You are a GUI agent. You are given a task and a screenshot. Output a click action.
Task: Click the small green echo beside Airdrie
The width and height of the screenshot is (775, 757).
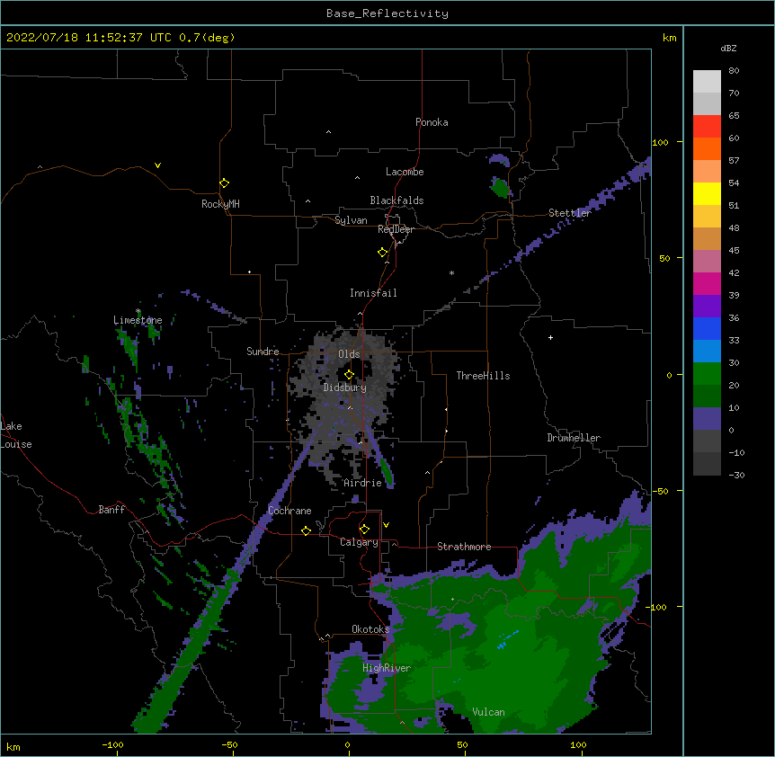coord(386,471)
